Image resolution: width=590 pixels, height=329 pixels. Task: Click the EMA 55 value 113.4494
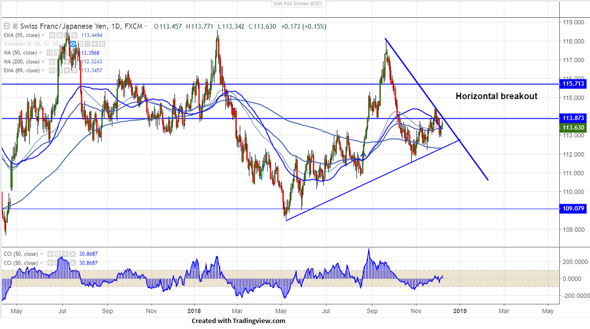[92, 35]
